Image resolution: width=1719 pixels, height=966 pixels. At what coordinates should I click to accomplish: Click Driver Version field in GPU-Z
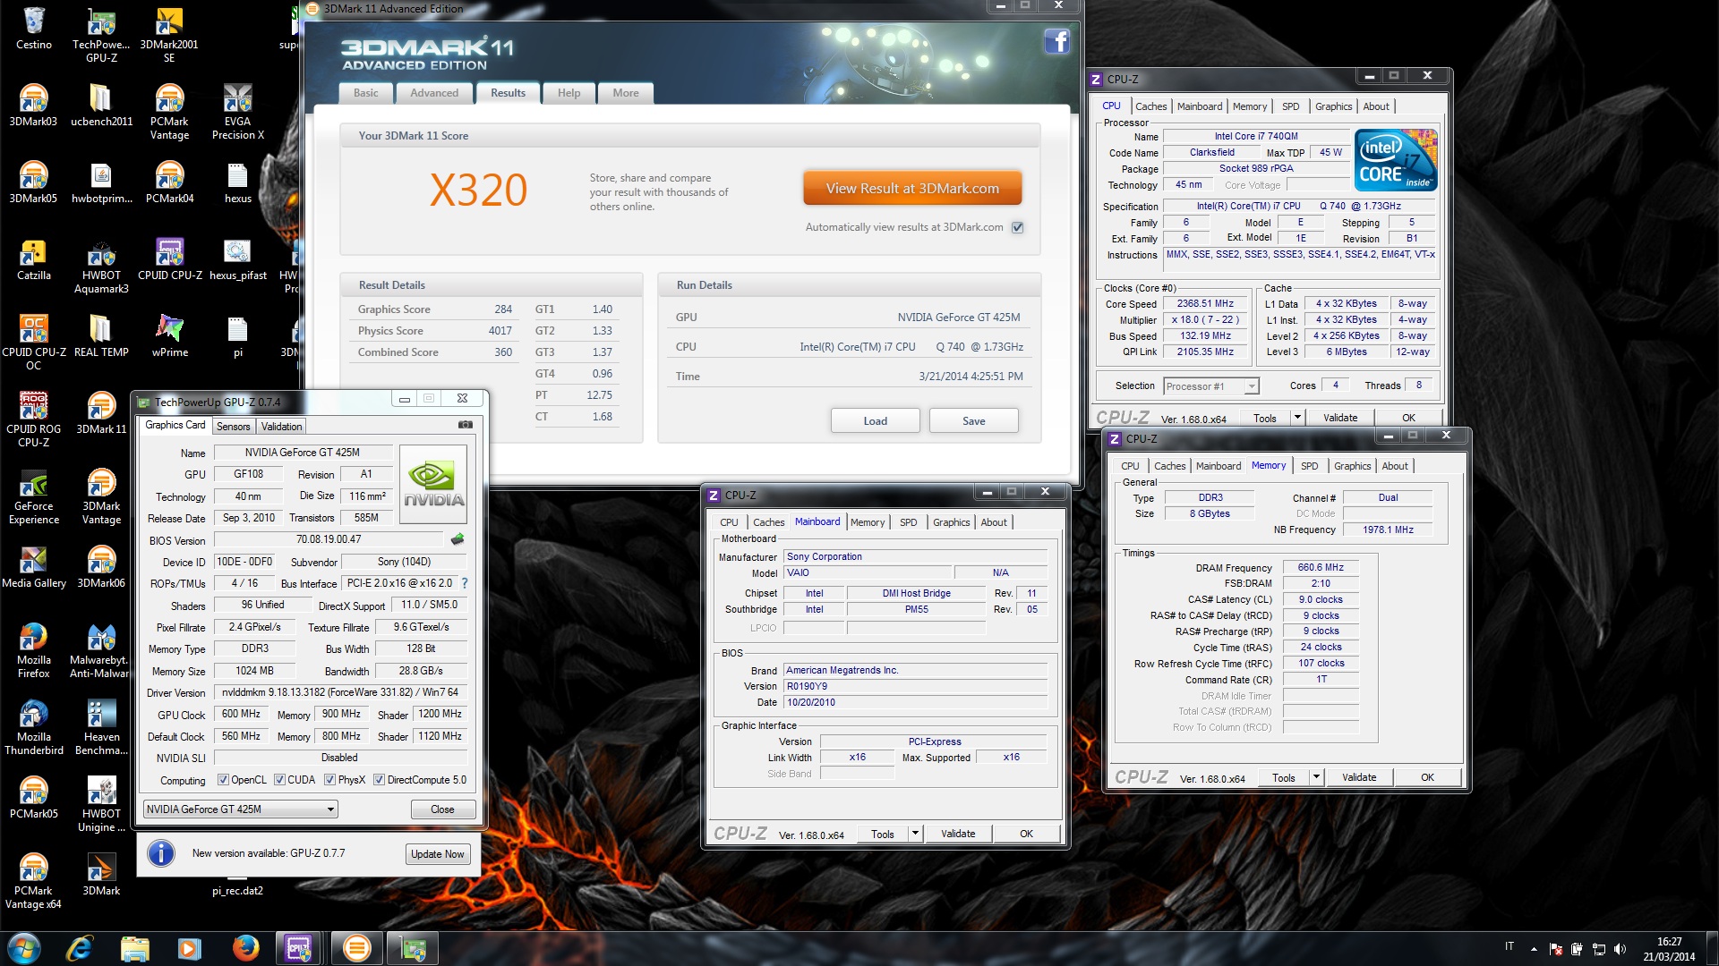pos(340,692)
